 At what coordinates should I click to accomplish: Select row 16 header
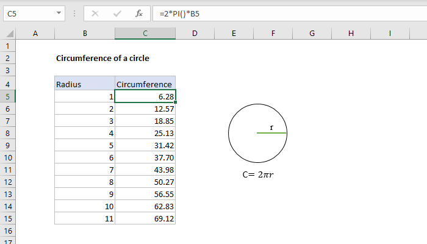click(7, 231)
